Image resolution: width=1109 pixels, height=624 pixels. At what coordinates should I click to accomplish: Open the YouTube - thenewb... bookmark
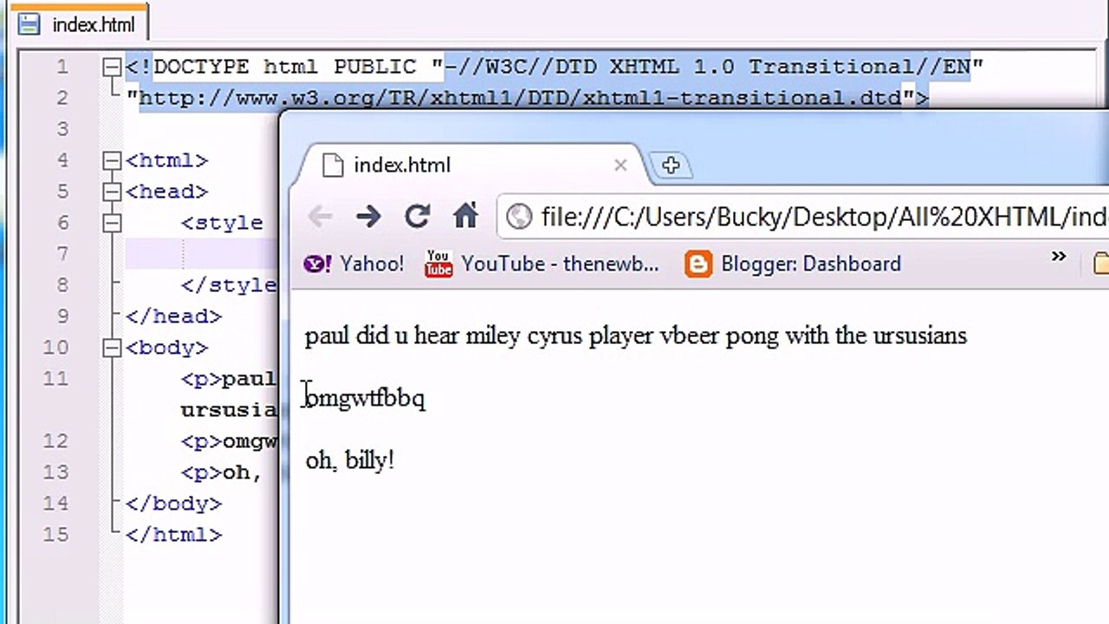point(542,263)
